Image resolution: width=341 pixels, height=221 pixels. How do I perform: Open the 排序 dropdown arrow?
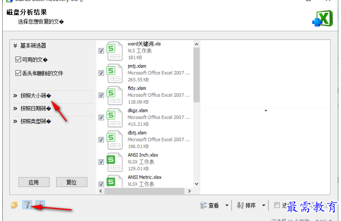pos(263,205)
